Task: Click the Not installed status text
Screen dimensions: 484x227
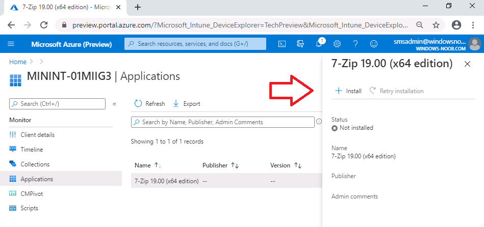Action: (x=356, y=128)
